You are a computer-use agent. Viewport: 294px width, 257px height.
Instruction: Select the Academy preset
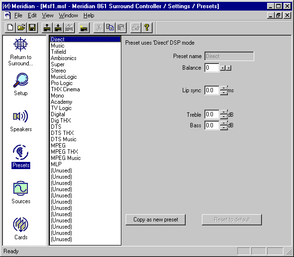(x=85, y=102)
